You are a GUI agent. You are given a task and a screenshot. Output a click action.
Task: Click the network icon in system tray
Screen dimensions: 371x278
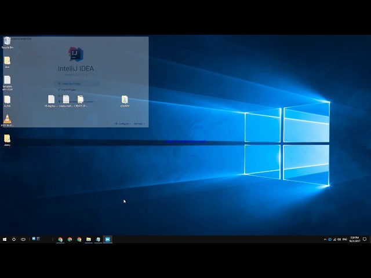(x=334, y=239)
